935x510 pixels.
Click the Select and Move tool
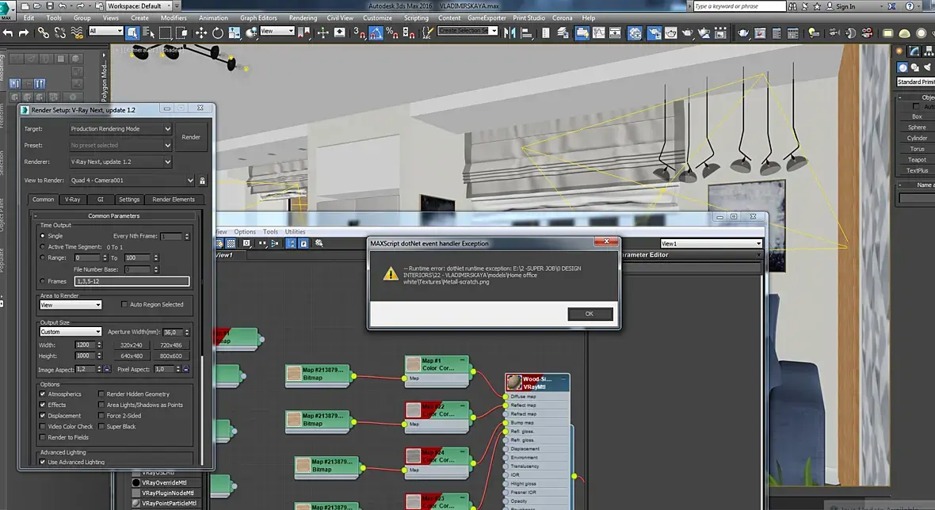click(x=201, y=32)
